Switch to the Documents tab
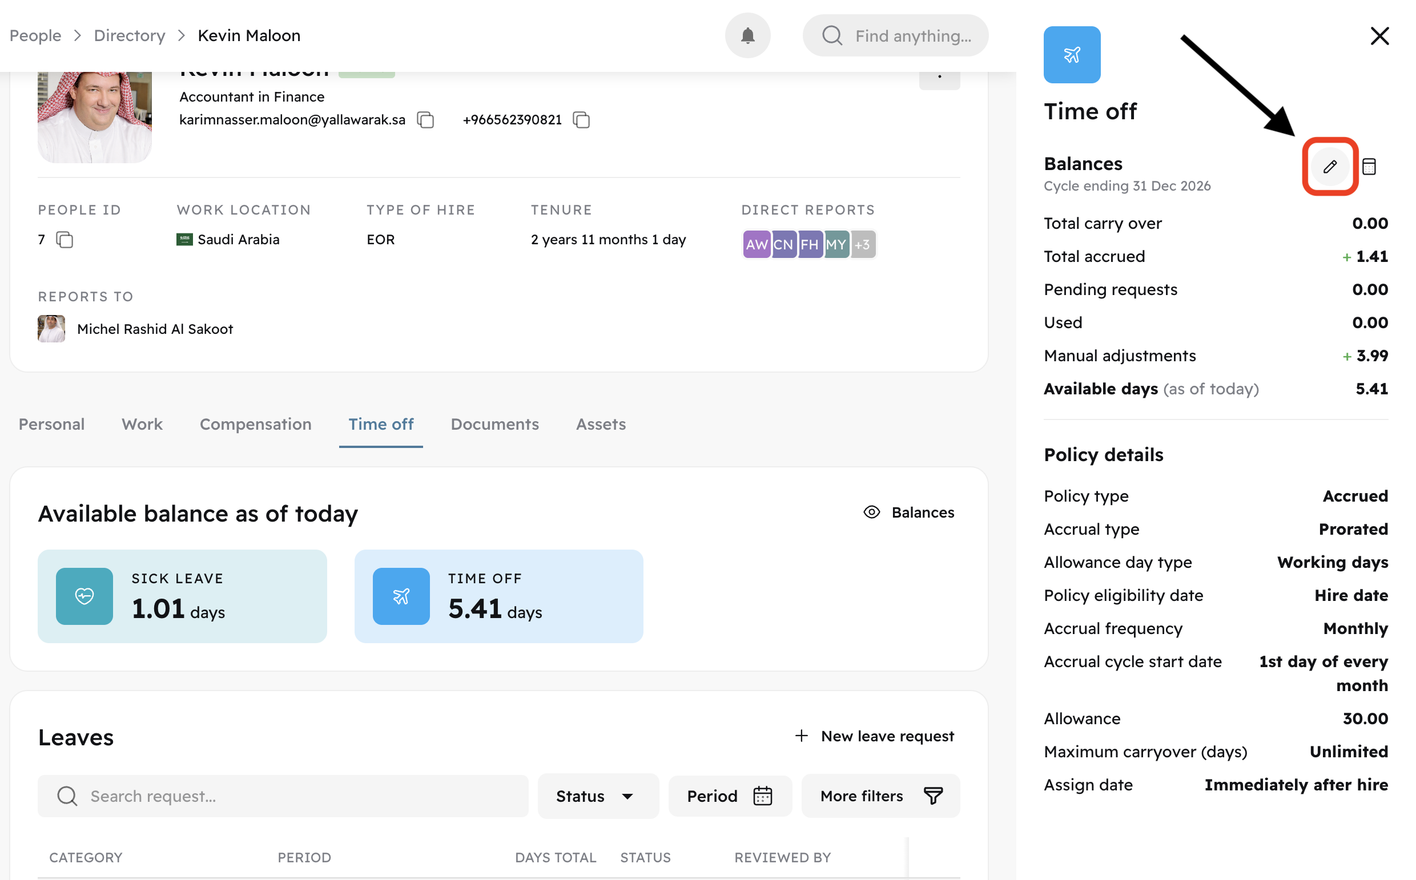 494,424
